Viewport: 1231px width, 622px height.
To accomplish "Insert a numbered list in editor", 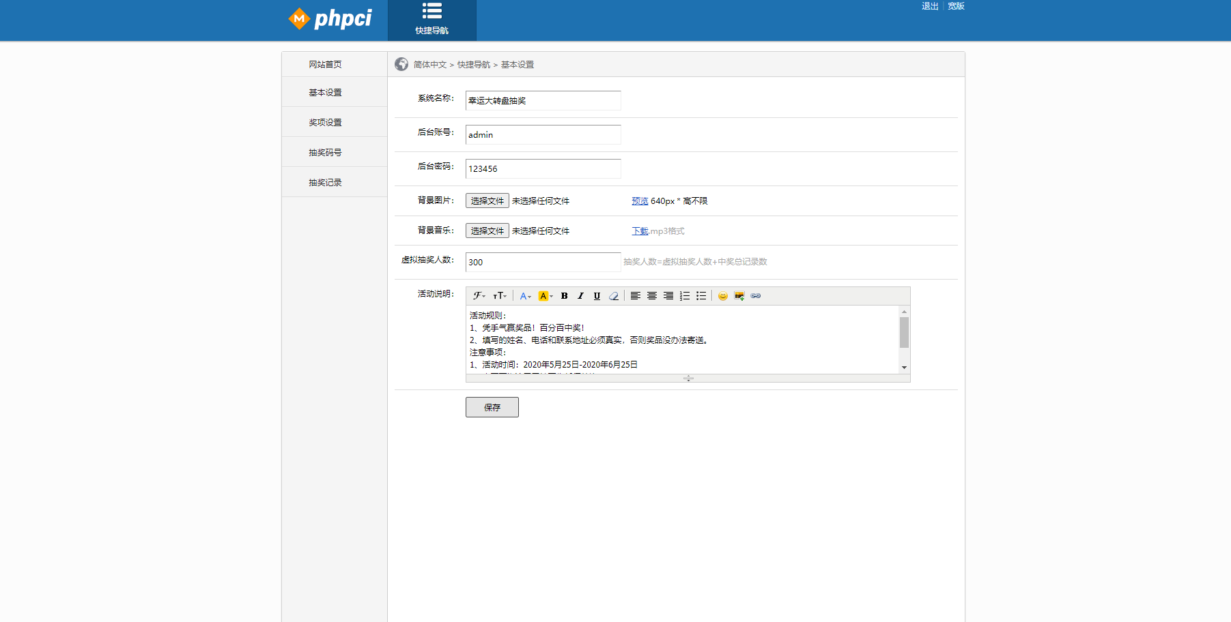I will (x=685, y=296).
